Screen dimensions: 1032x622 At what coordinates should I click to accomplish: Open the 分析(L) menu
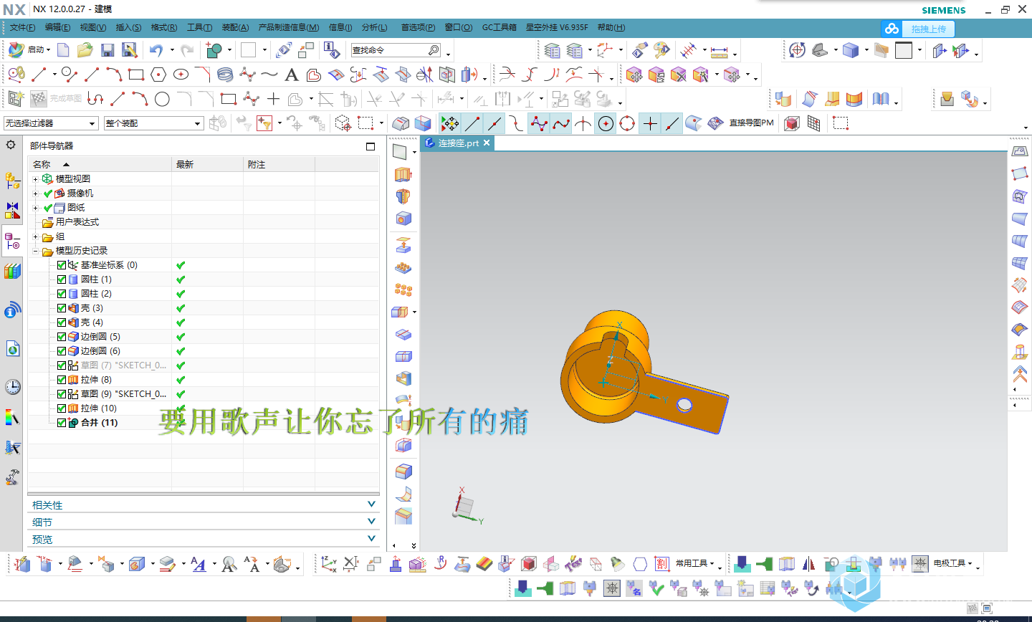374,27
